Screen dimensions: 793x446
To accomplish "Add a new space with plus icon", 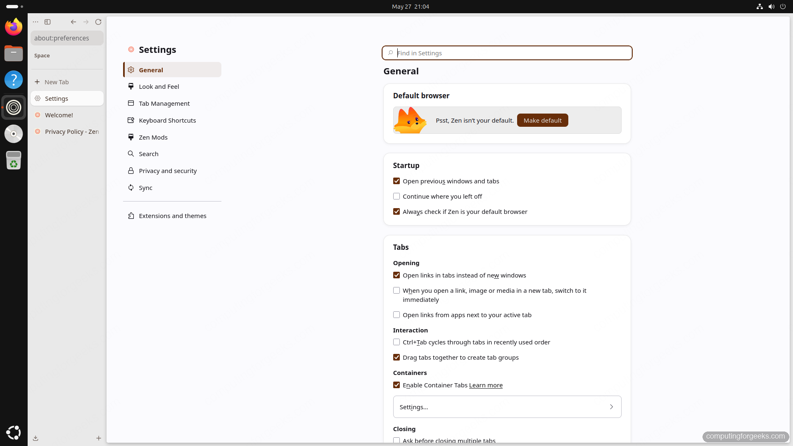I will point(99,438).
